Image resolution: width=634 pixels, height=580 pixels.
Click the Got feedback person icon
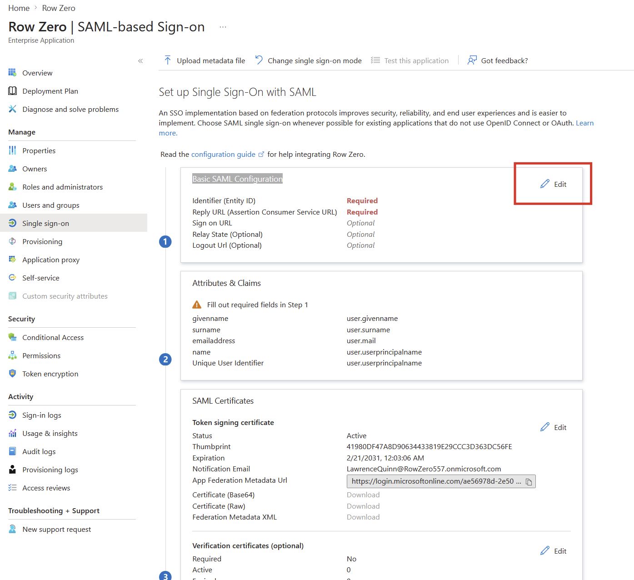tap(472, 60)
